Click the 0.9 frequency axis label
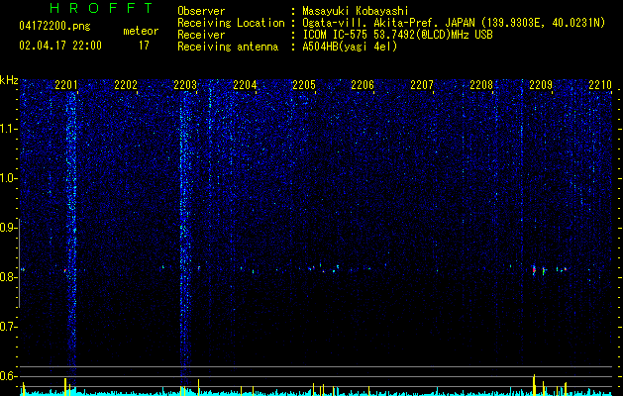The width and height of the screenshot is (623, 396). (9, 228)
